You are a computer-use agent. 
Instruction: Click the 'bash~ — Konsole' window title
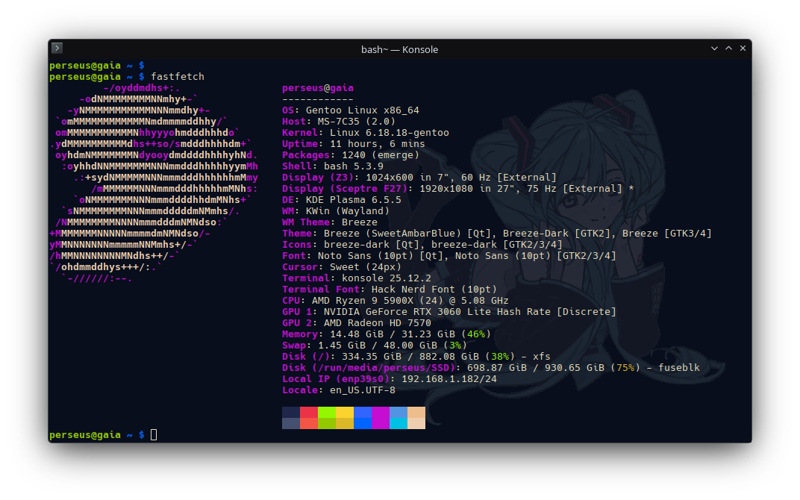(399, 49)
